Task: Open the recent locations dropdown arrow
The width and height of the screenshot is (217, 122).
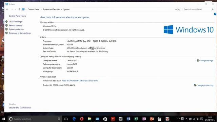Action: [x=16, y=9]
